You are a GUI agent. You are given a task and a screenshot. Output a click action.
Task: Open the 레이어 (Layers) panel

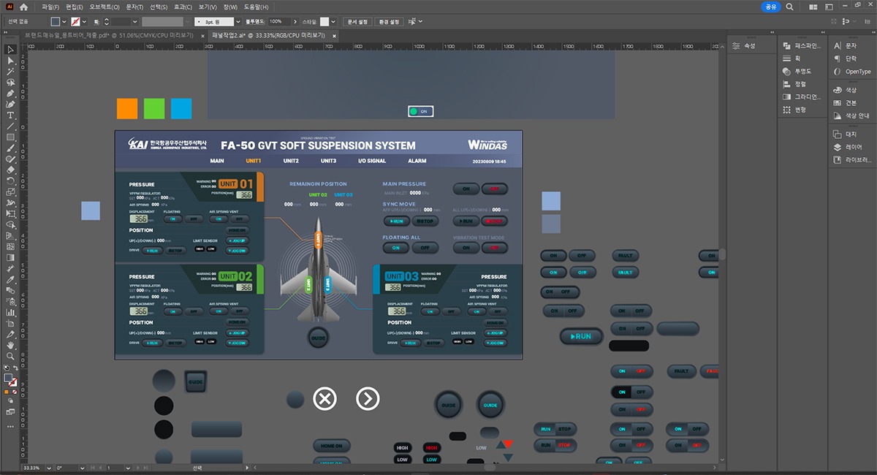[848, 147]
